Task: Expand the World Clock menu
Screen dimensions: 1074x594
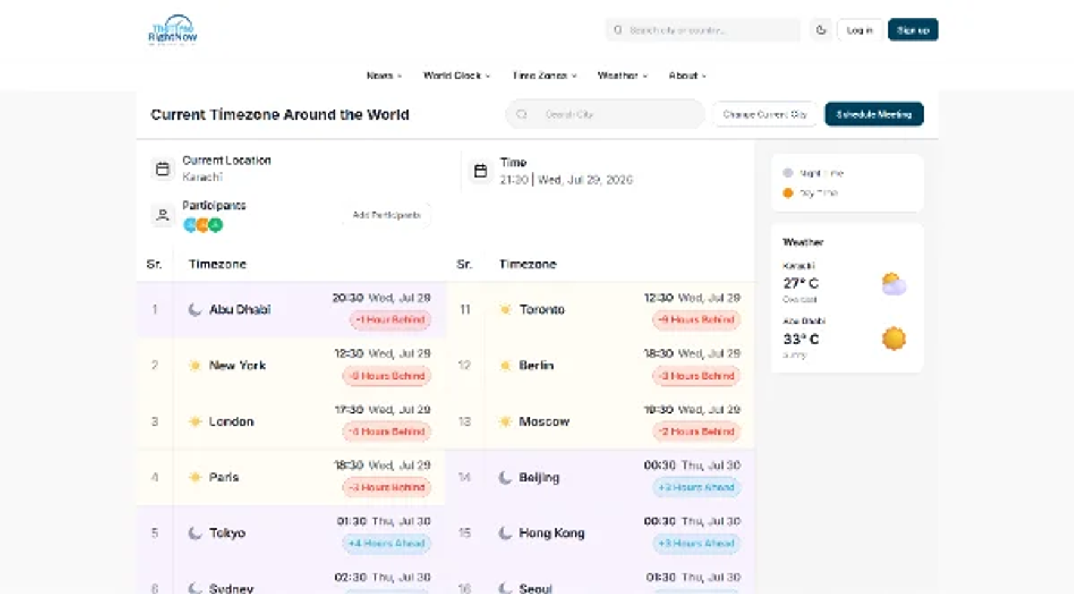Action: (x=456, y=76)
